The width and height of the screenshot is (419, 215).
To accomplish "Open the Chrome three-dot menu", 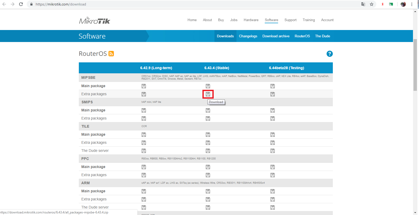I will 412,4.
